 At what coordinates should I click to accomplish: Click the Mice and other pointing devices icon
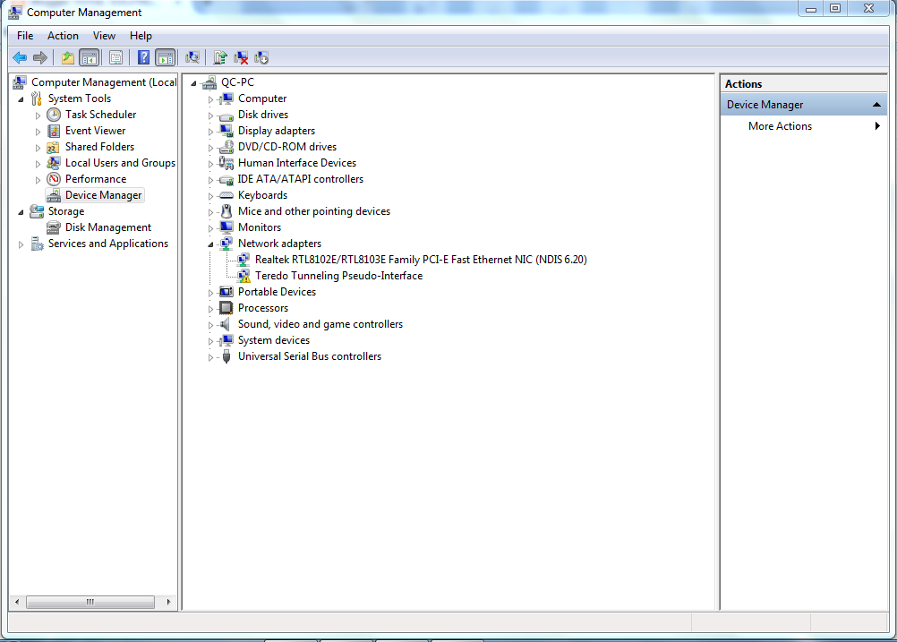point(226,211)
